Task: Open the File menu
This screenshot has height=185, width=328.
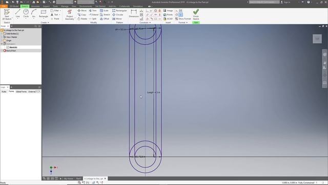Action: point(4,6)
